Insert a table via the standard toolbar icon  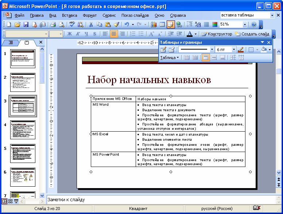(162, 24)
